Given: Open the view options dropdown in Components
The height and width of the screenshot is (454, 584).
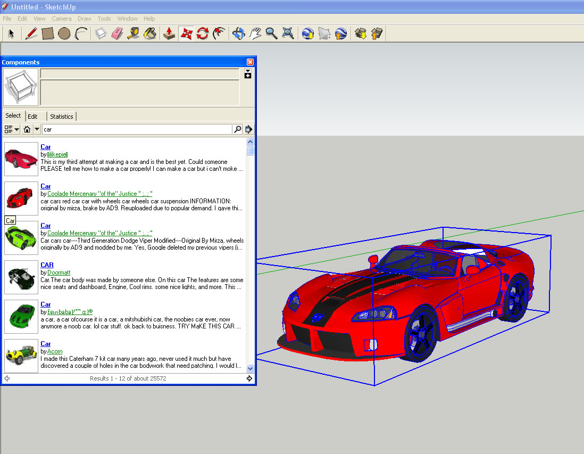Looking at the screenshot, I should pos(11,129).
